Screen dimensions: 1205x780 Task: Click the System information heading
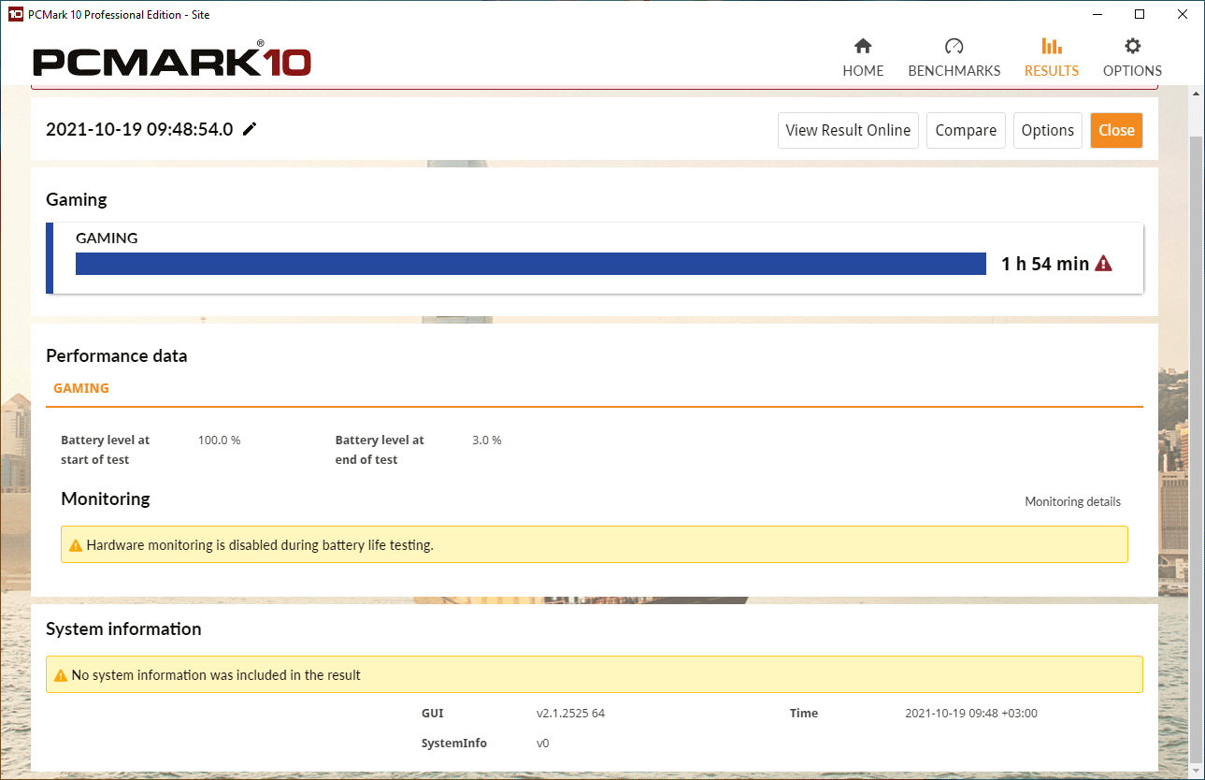(x=123, y=628)
